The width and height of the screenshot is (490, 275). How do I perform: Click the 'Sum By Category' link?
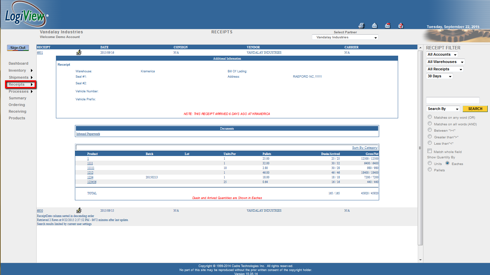pyautogui.click(x=365, y=148)
